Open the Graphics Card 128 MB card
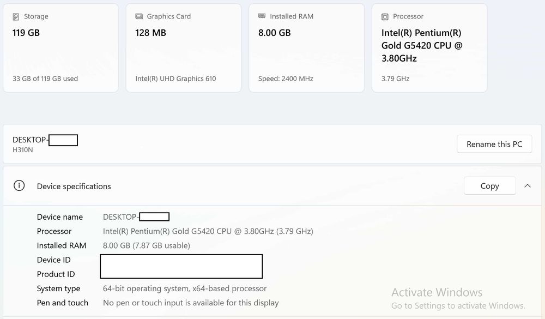 (x=183, y=49)
